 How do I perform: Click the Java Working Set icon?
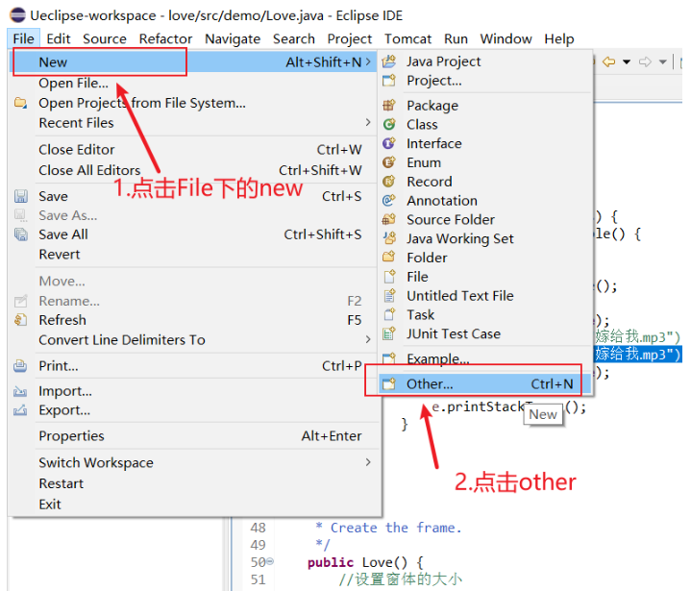pos(388,238)
